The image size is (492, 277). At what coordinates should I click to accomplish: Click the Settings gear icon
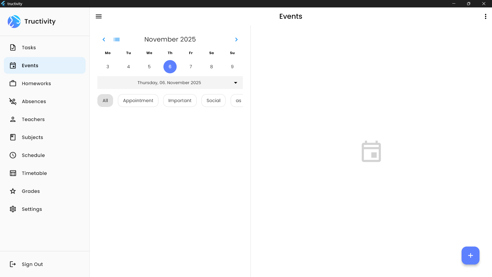click(13, 209)
